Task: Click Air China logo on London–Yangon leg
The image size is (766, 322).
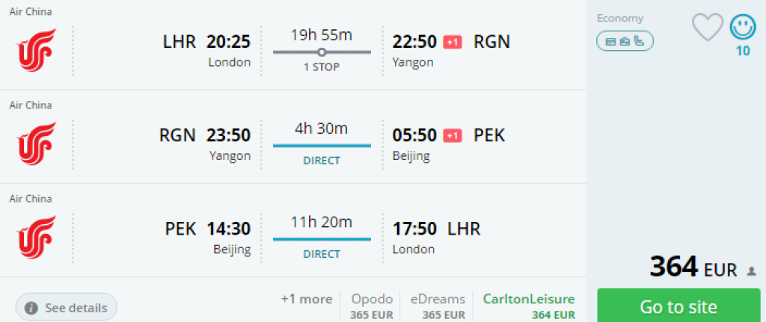Action: (37, 50)
